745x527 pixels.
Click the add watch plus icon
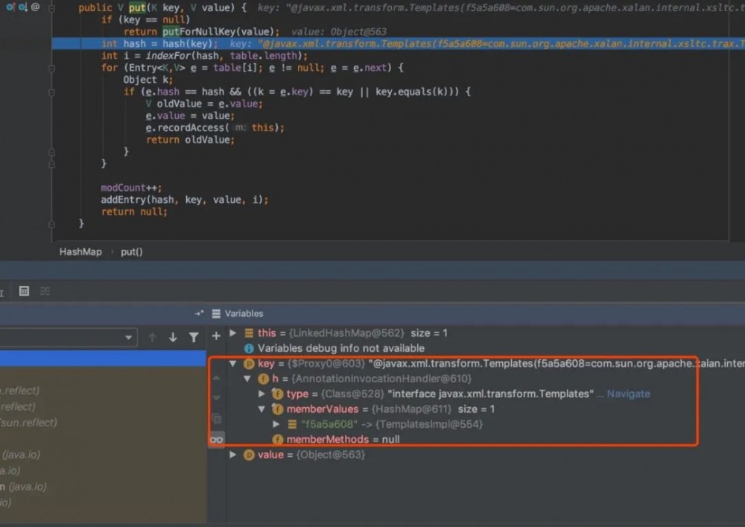[216, 337]
